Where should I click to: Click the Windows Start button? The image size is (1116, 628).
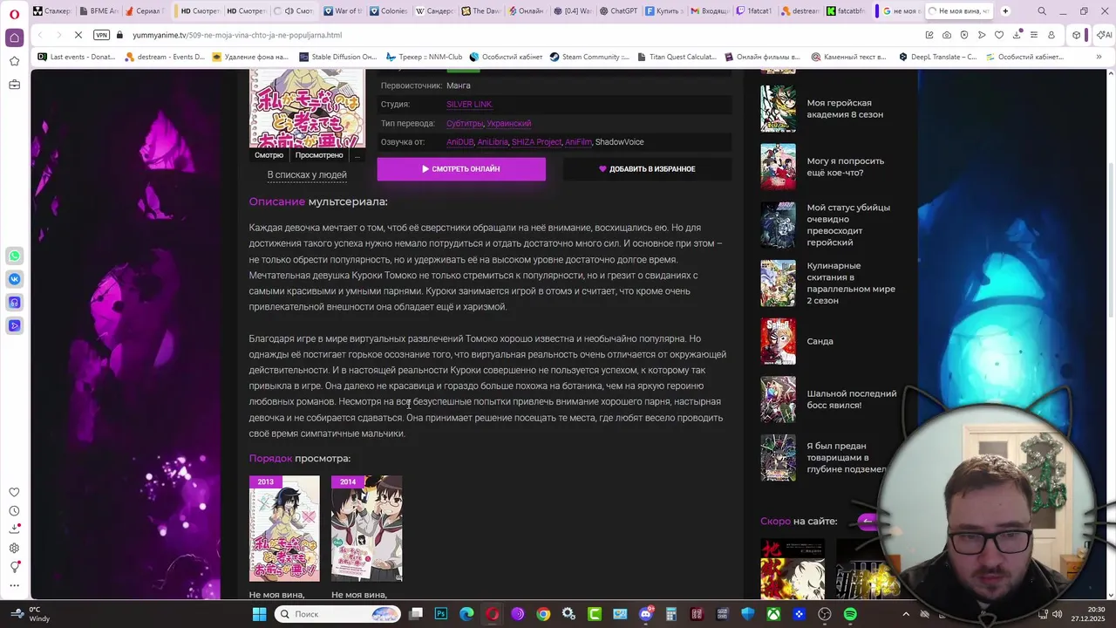[259, 614]
